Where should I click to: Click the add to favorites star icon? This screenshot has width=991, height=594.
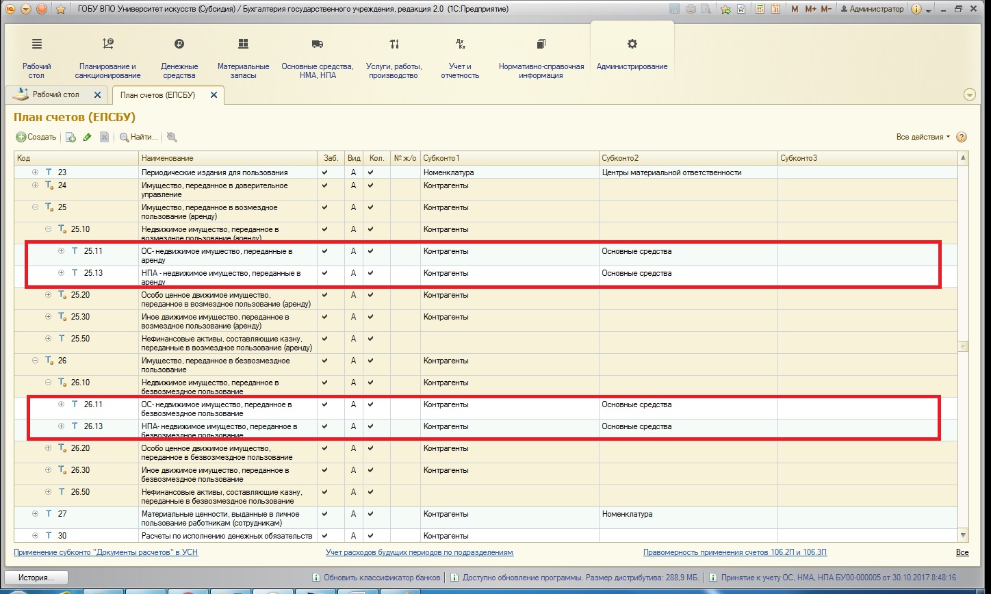pyautogui.click(x=725, y=9)
